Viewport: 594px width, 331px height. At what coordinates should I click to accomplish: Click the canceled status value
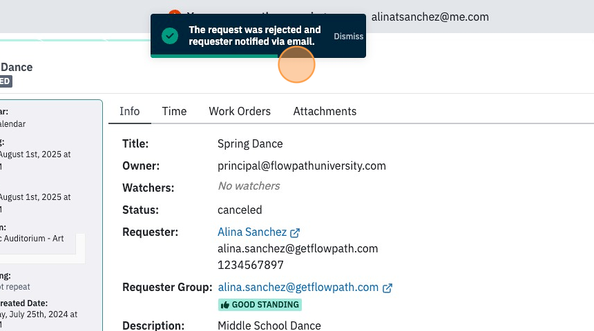(x=240, y=210)
